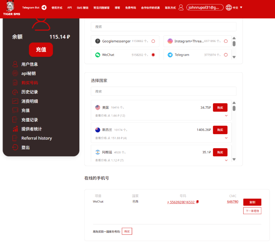Buy a 新西兰 number for 1406.26₽
This screenshot has height=251, width=275.
pos(220,130)
